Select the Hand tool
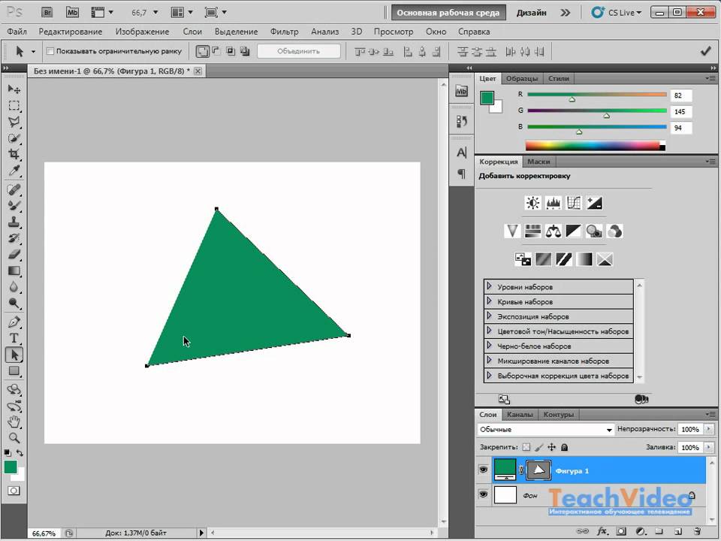721x541 pixels. pos(14,422)
